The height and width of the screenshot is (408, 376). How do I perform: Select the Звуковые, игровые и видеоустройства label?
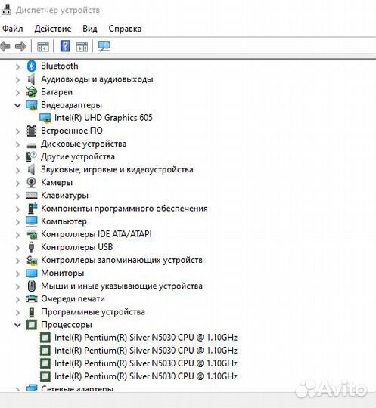click(x=117, y=170)
